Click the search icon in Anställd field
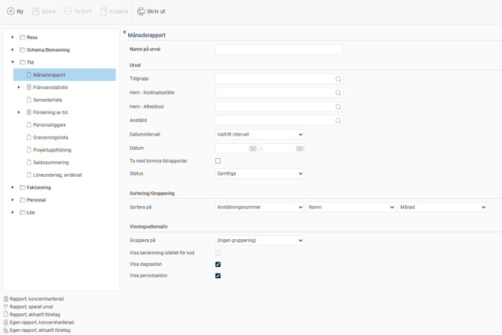This screenshot has height=335, width=502. (338, 121)
